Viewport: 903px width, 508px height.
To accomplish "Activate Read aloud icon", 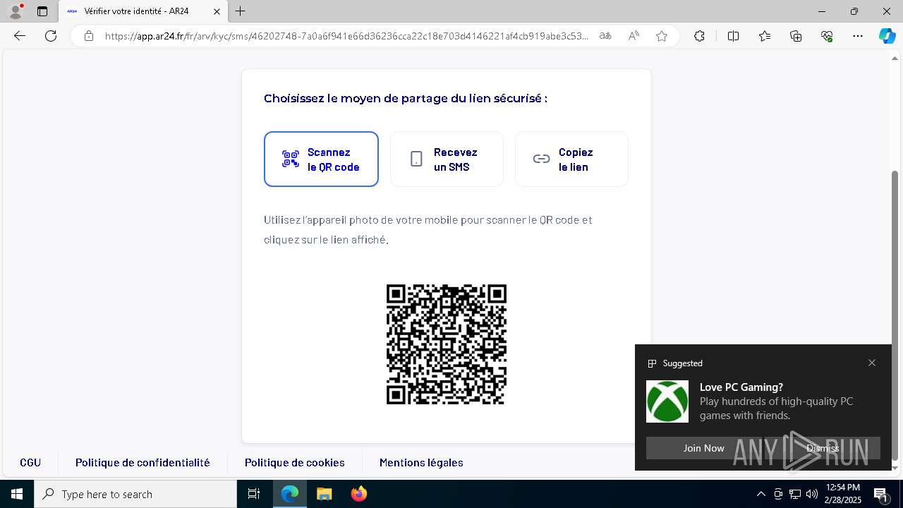I will click(634, 36).
